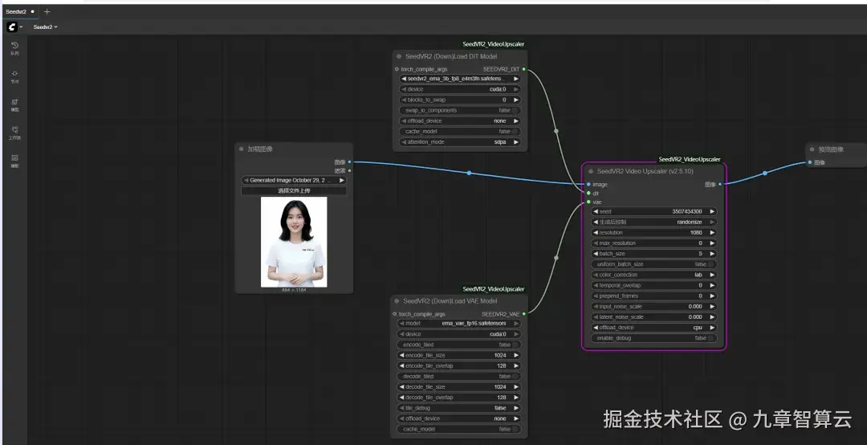Click the dit input port on Video Upscaler
The width and height of the screenshot is (867, 445).
tap(588, 193)
